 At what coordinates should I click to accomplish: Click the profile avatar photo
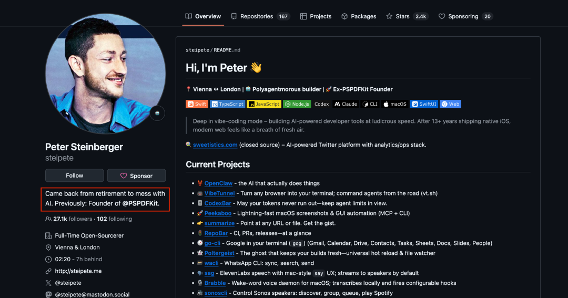[105, 74]
